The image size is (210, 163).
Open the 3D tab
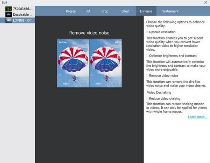pyautogui.click(x=88, y=11)
